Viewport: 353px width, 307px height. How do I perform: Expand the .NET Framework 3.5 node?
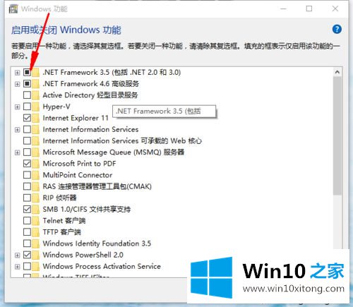[x=17, y=73]
